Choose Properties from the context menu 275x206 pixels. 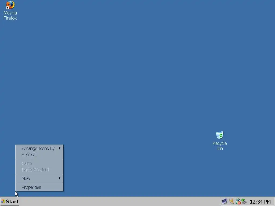click(39, 187)
